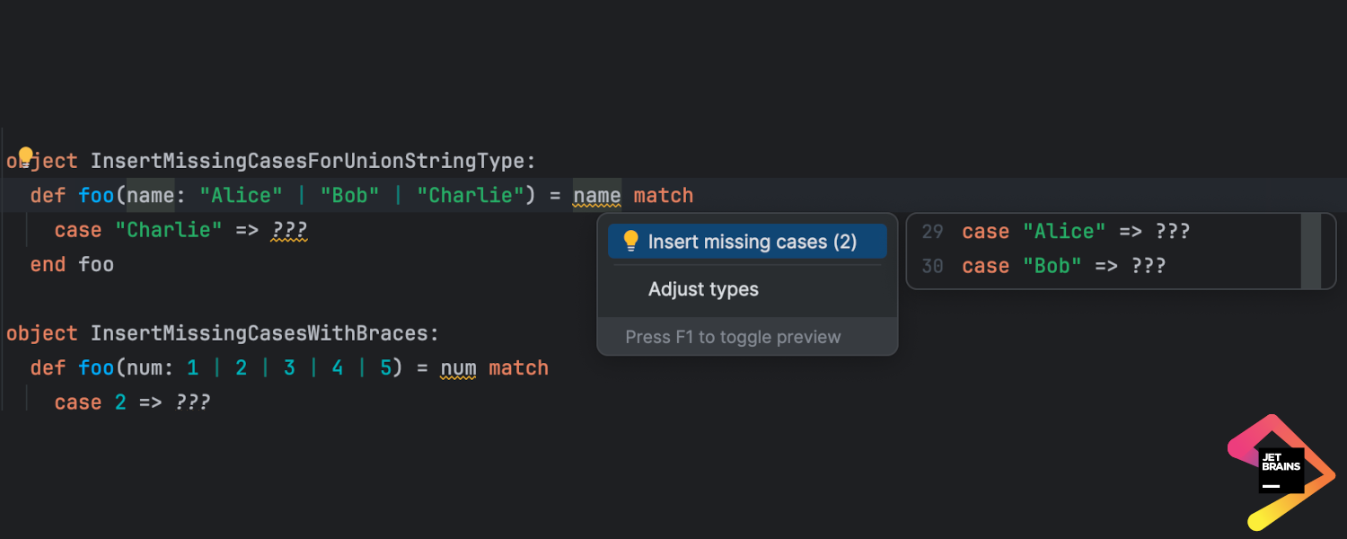Viewport: 1347px width, 539px height.
Task: Choose Adjust types from the popup
Action: pos(703,289)
